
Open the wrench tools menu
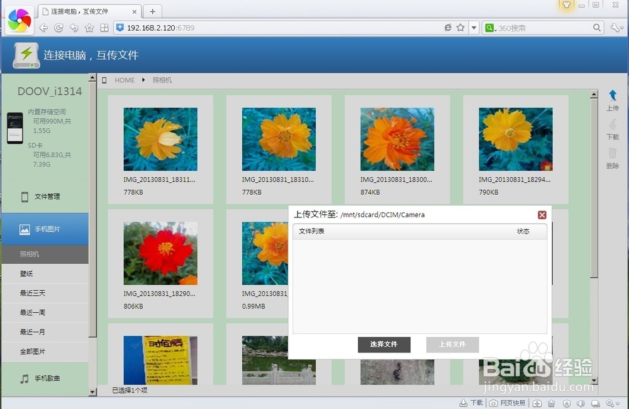(x=616, y=28)
